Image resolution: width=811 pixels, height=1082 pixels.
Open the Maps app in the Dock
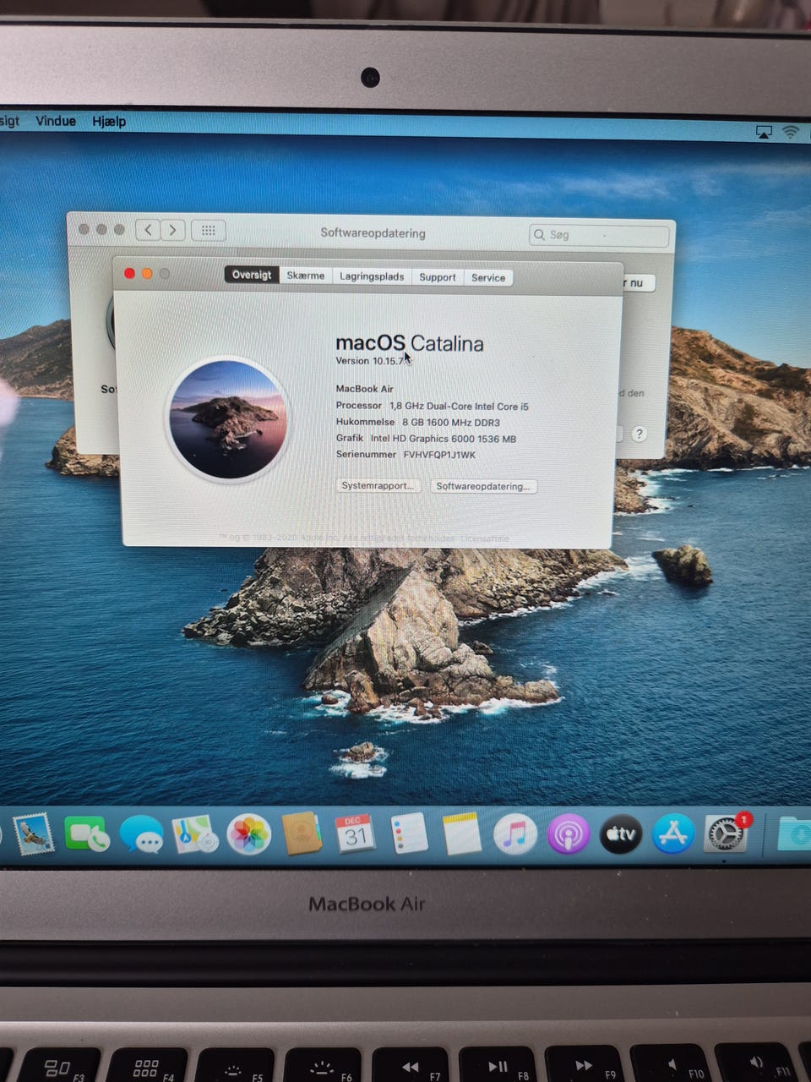(195, 835)
